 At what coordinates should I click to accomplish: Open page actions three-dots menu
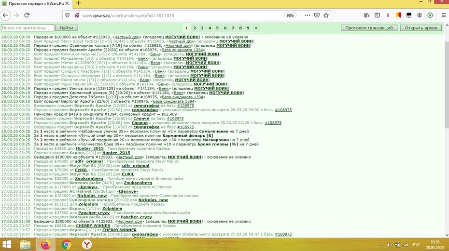[307, 15]
